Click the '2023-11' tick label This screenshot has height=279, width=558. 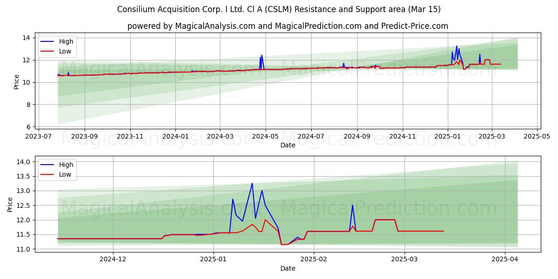tap(130, 136)
